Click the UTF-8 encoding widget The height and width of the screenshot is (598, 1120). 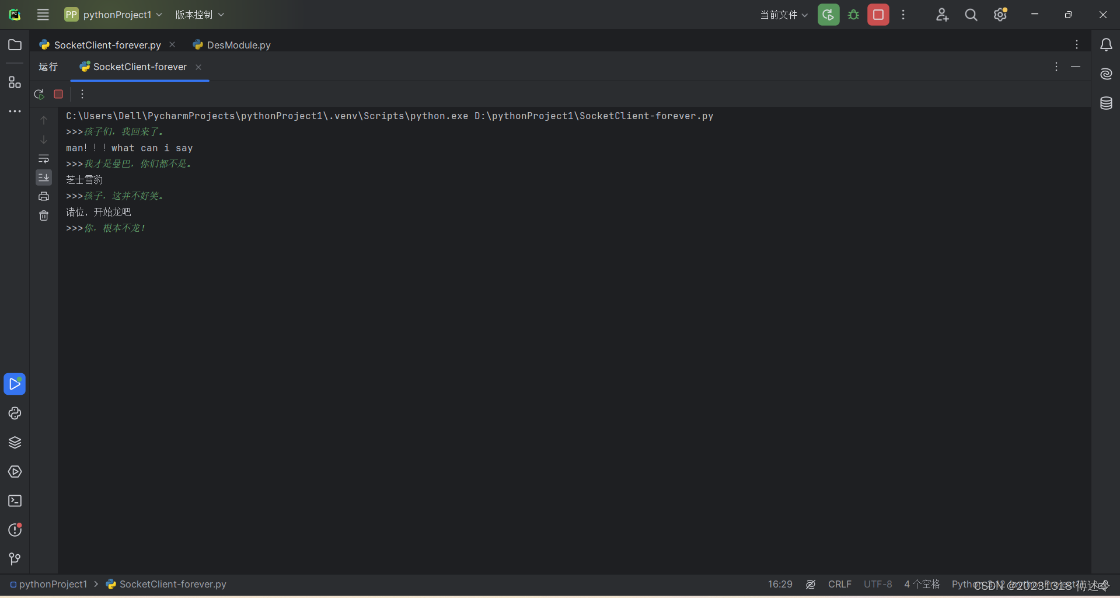coord(878,584)
